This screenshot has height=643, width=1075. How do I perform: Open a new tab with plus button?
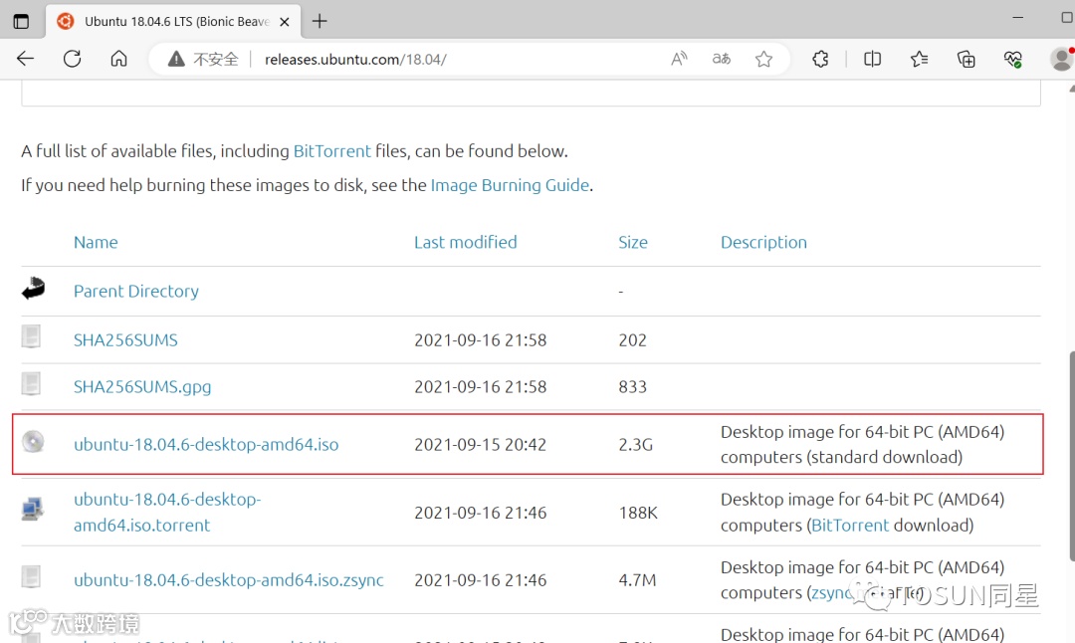(320, 21)
